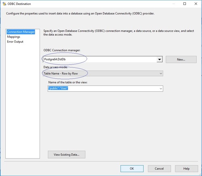Click the Table Name - Row by Row selection
The width and height of the screenshot is (202, 176).
click(61, 74)
